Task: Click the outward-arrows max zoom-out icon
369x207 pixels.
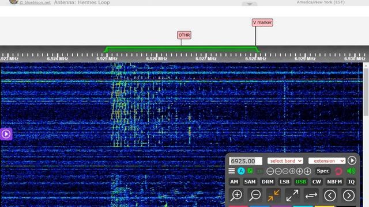Action: 292,195
